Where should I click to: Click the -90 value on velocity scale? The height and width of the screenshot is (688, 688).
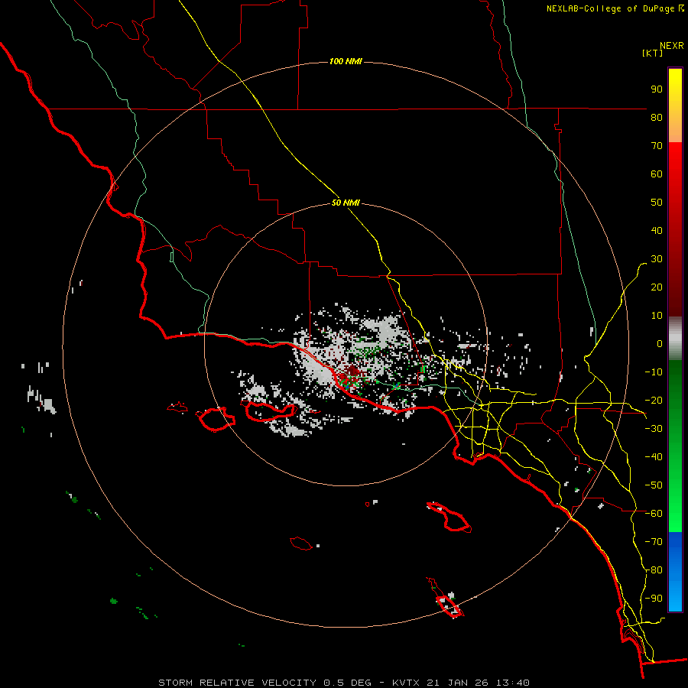coord(654,599)
